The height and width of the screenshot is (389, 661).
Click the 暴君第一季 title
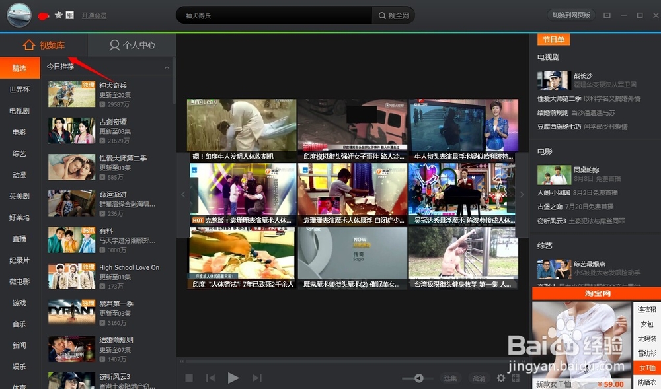(116, 304)
